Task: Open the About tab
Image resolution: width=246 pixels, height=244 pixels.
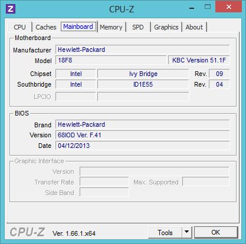Action: (194, 27)
